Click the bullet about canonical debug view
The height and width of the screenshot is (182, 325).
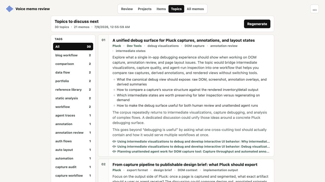pyautogui.click(x=192, y=82)
